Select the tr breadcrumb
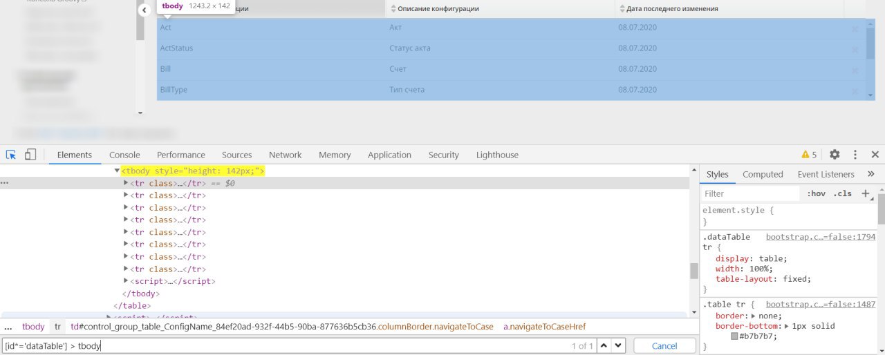This screenshot has width=885, height=355. click(x=58, y=327)
